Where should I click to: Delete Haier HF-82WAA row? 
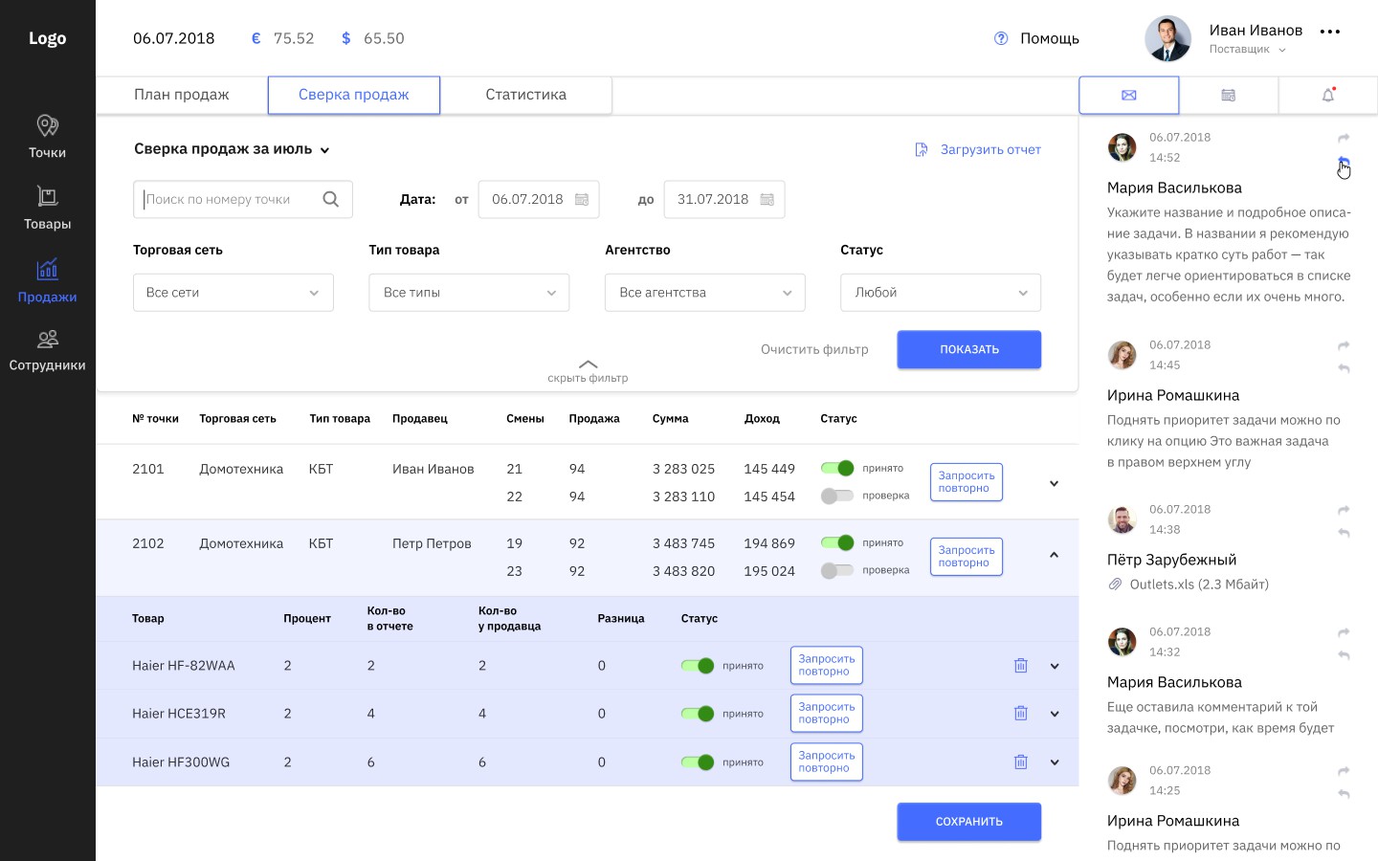(1021, 666)
